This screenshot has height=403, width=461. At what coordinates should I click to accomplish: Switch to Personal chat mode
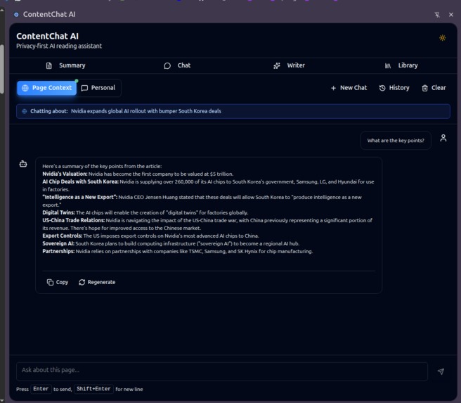(98, 88)
